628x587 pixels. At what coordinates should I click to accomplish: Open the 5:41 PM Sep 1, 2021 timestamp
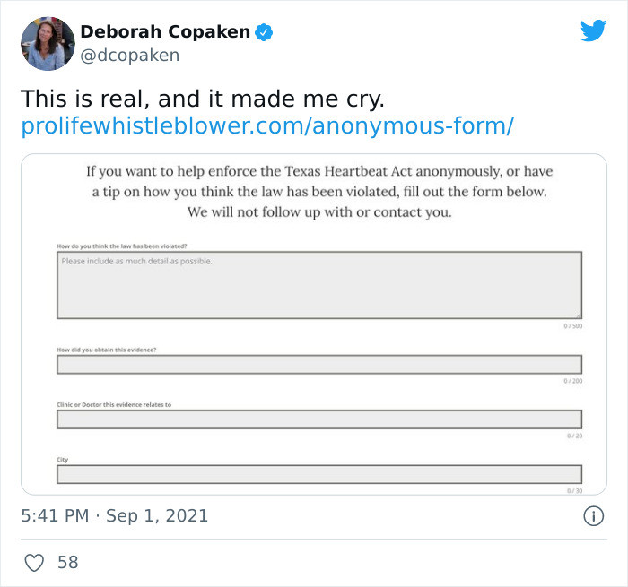pos(115,516)
